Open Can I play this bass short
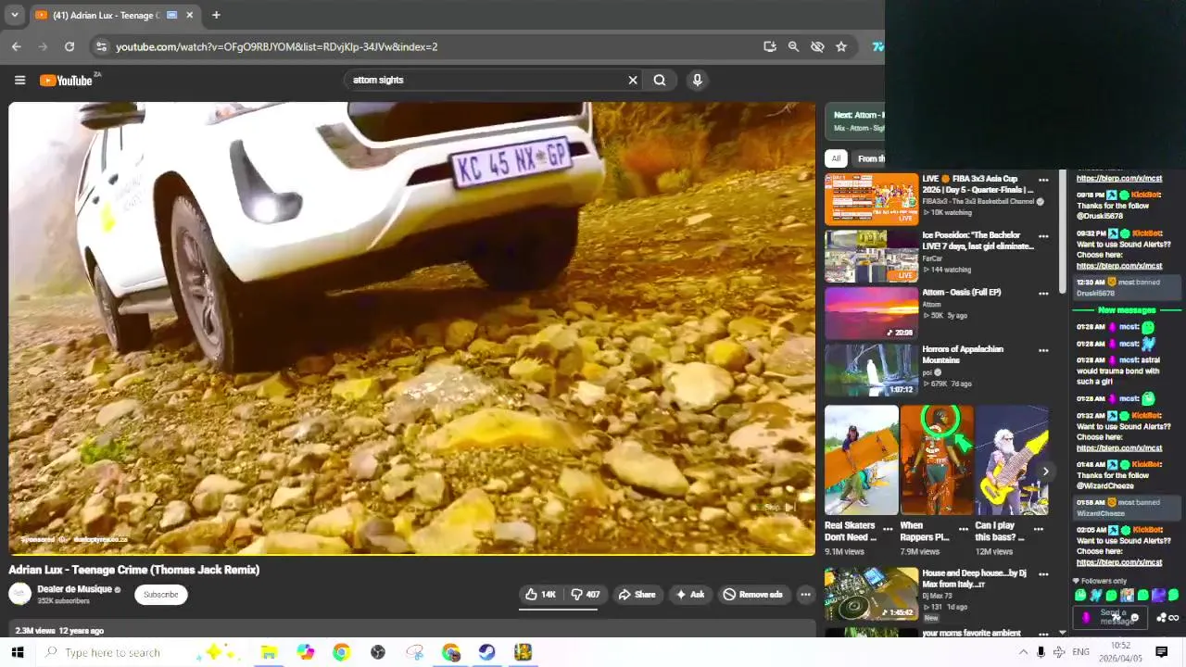The image size is (1186, 667). [x=1011, y=459]
